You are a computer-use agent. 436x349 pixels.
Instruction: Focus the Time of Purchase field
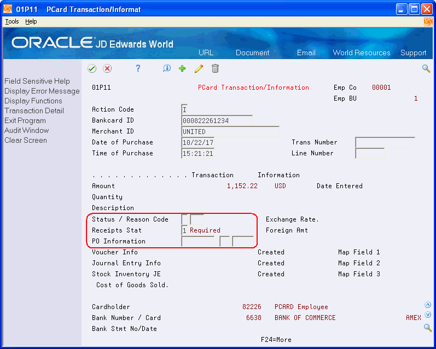point(197,153)
